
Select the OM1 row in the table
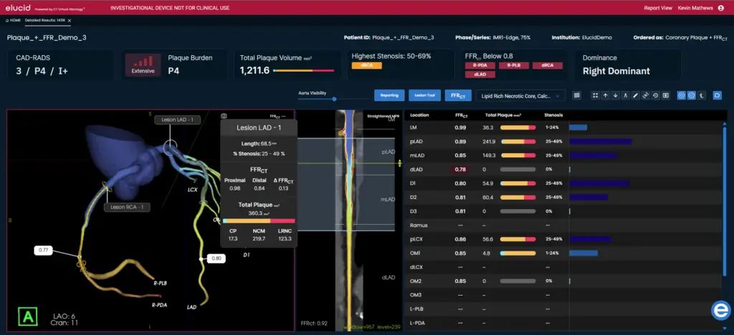(562, 253)
